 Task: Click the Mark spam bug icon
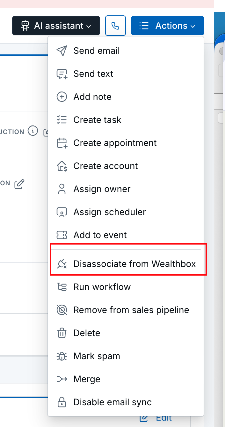[x=62, y=356]
